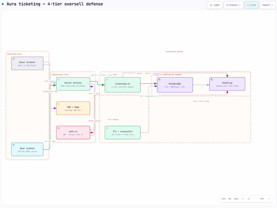Exit fullscreen with the Exit button

click(252, 5)
